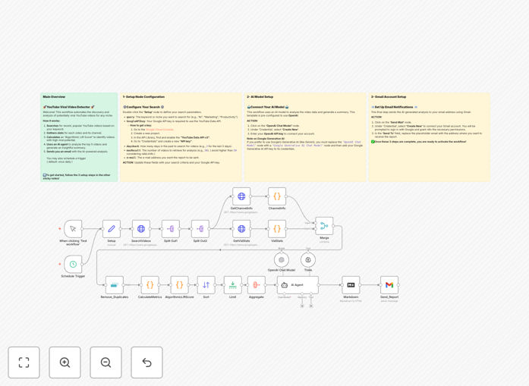Open the Markdown node
This screenshot has height=386, width=529.
351,285
